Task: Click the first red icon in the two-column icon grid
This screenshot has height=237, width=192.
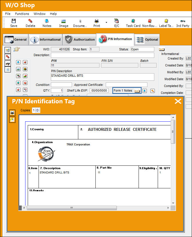Action: [25, 62]
